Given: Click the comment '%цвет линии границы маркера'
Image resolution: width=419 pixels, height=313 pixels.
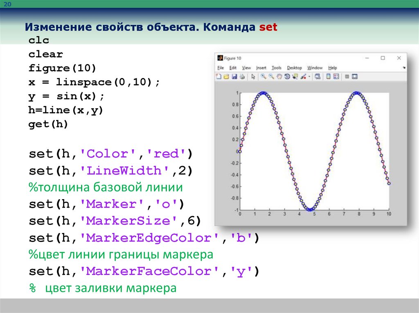Looking at the screenshot, I should coord(121,255).
